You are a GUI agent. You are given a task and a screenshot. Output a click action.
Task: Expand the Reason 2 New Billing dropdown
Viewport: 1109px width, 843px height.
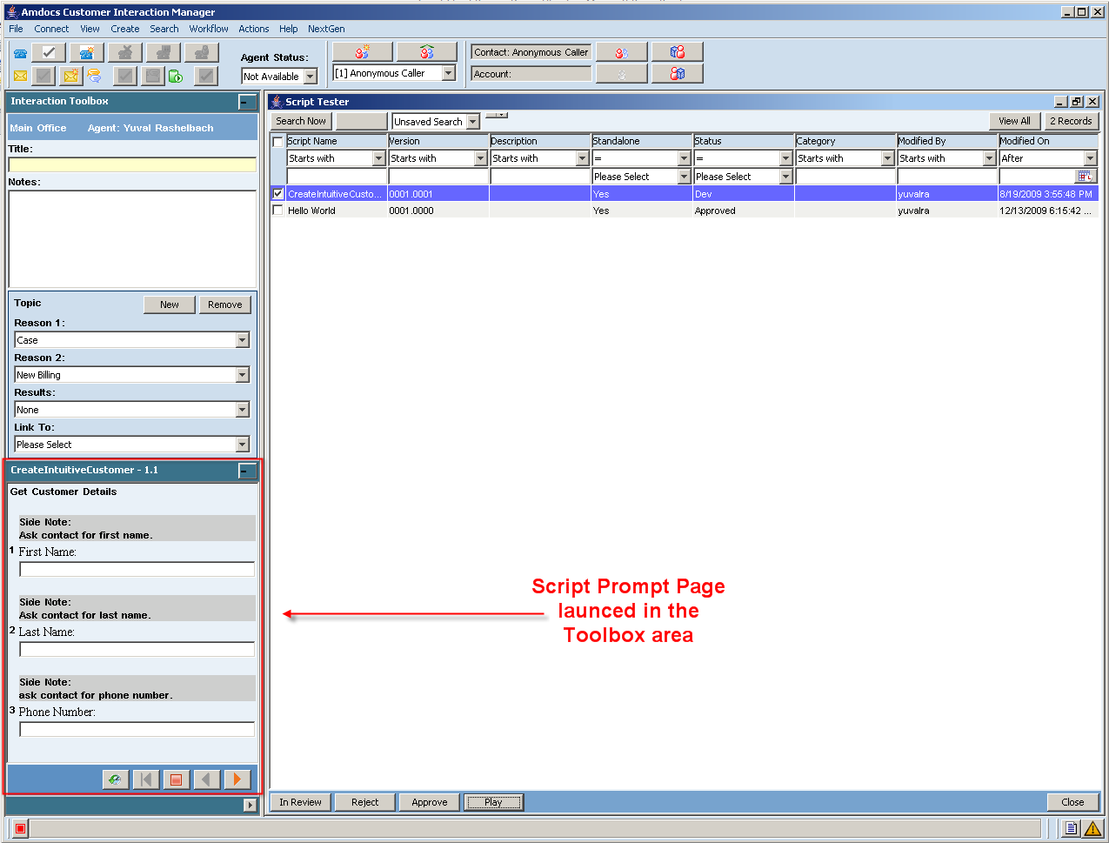(243, 375)
